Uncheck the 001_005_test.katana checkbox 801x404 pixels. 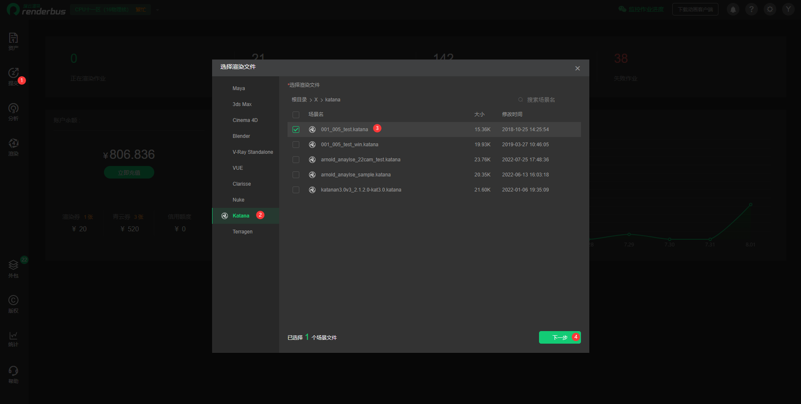pyautogui.click(x=296, y=129)
